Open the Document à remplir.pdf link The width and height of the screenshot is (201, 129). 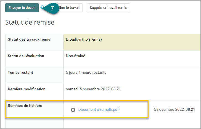click(98, 109)
